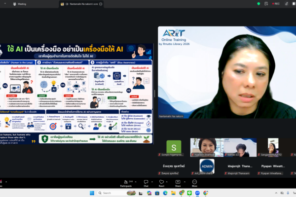The image size is (296, 197).
Task: Open the Zoom taskbar icon
Action: (197, 193)
